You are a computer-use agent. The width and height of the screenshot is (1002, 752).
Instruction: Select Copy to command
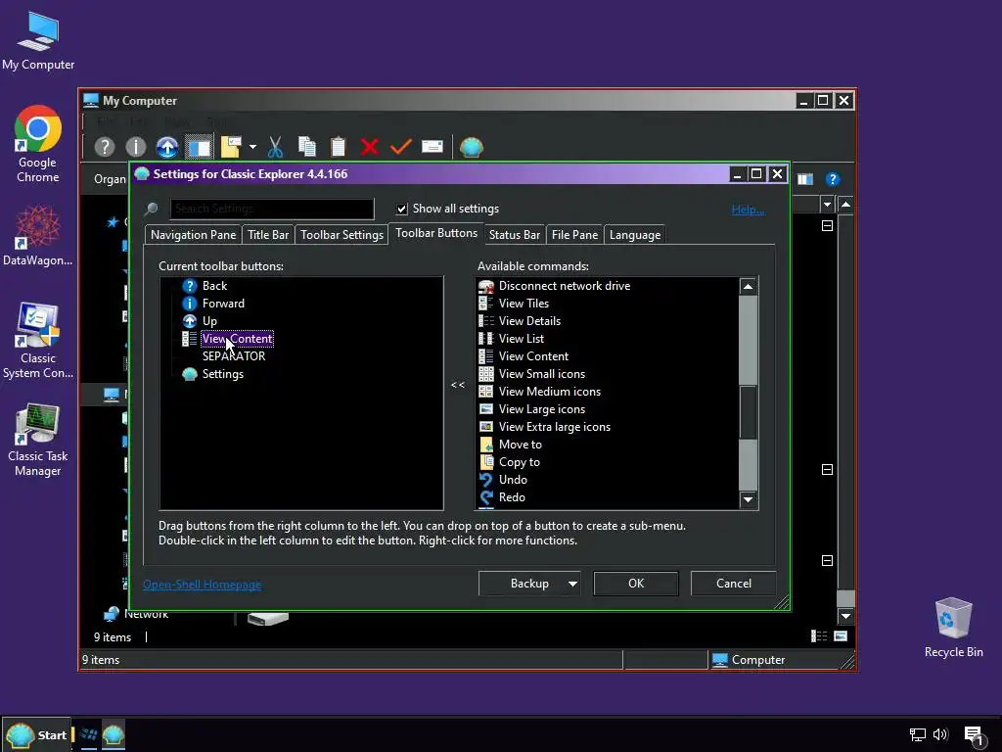[x=519, y=462]
